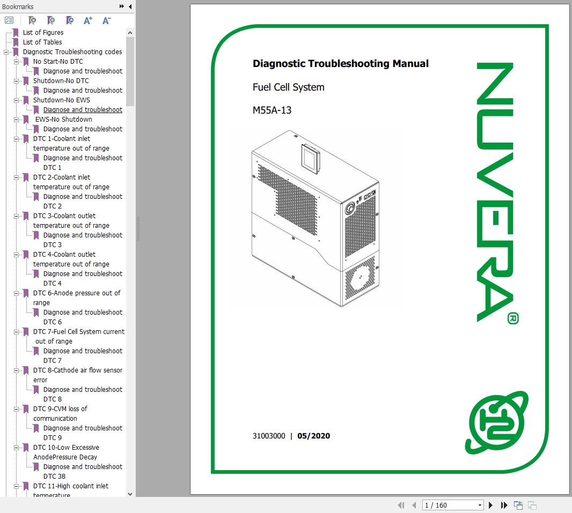
Task: Open Diagnose and troubleshoot DTC 1
Action: pyautogui.click(x=83, y=162)
